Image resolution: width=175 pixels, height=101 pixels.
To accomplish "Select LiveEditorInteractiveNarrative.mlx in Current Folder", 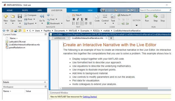I will (24, 44).
